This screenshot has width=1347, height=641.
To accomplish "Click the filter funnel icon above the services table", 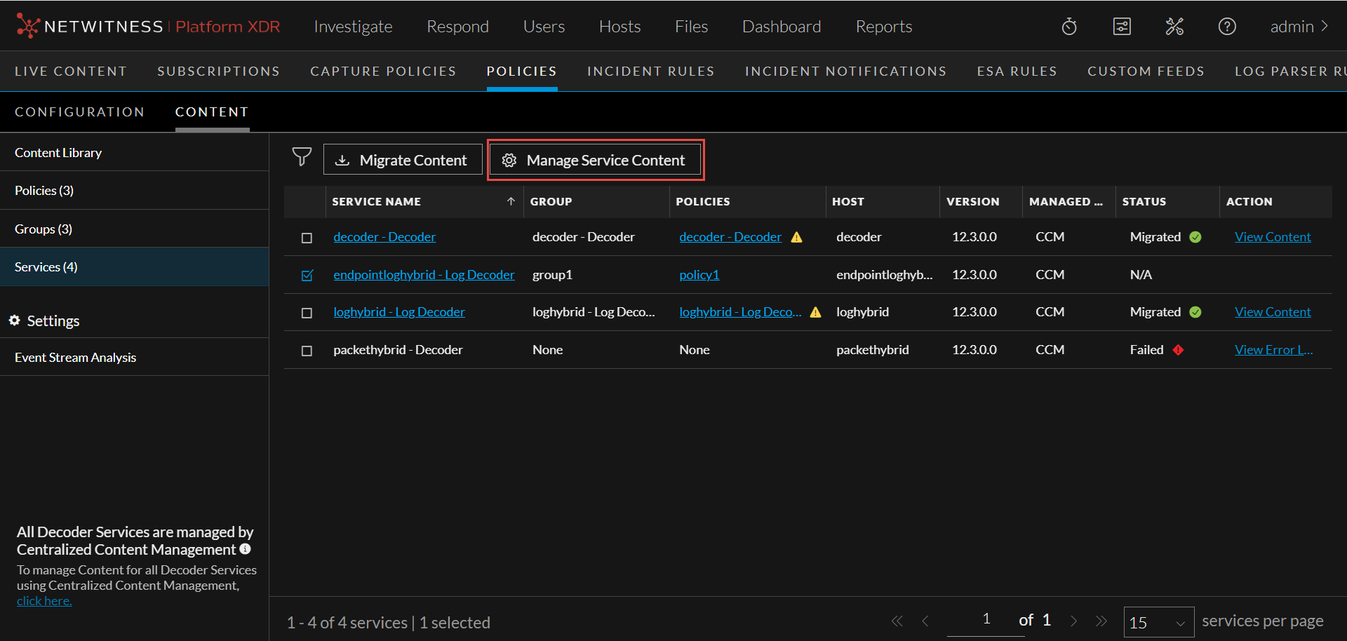I will 302,157.
